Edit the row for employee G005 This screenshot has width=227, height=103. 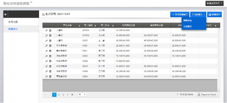click(x=46, y=76)
